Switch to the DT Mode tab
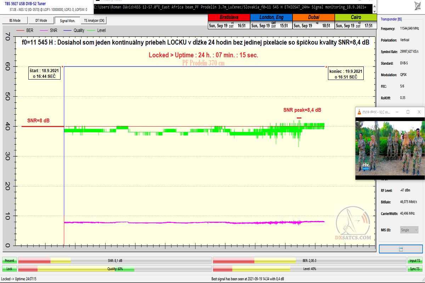The image size is (425, 283). (41, 21)
